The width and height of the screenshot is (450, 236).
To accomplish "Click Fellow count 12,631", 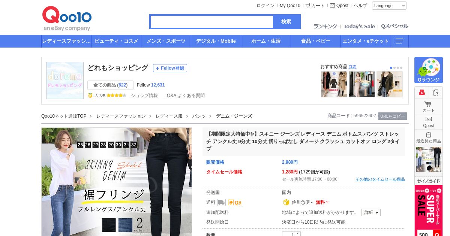I will [x=158, y=85].
